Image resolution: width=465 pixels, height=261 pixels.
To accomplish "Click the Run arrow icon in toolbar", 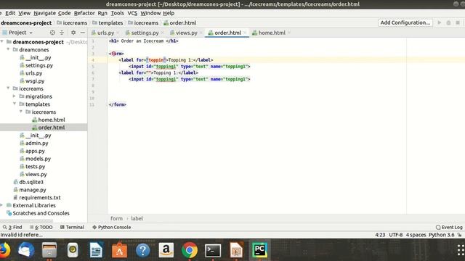I will coord(440,22).
